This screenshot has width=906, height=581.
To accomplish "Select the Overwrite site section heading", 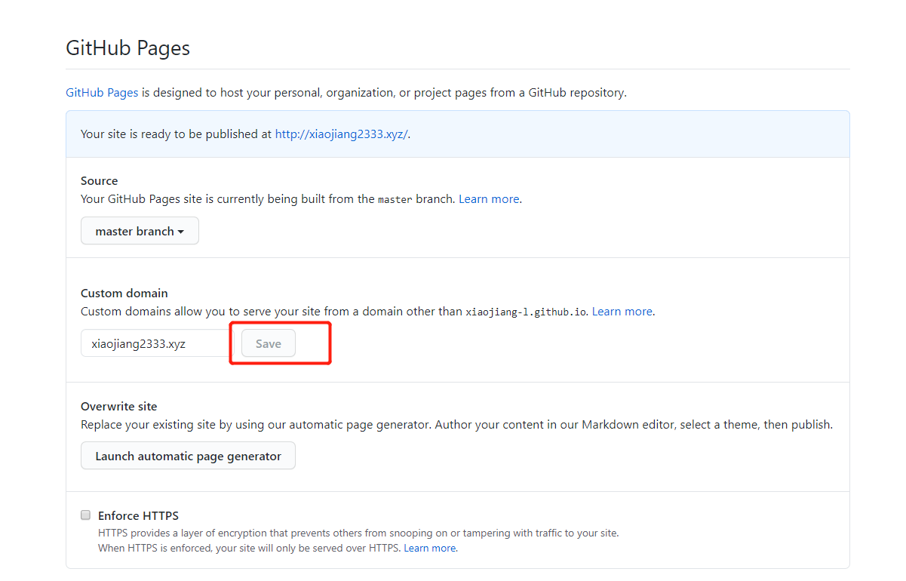I will coord(118,406).
